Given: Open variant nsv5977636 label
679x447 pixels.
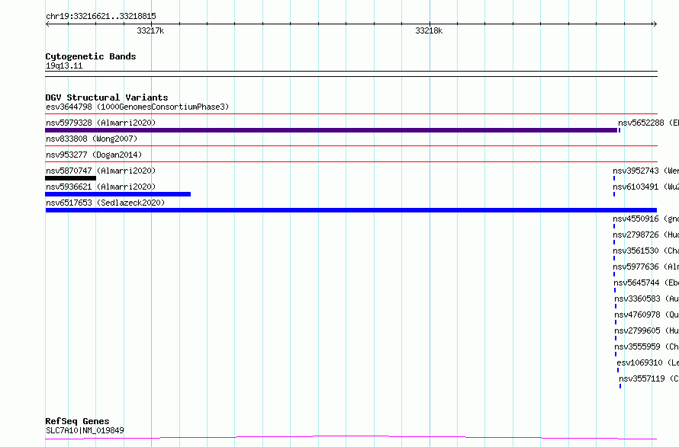Looking at the screenshot, I should coord(645,267).
